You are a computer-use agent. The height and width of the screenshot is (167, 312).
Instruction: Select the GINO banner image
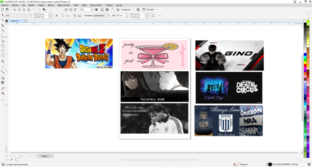click(x=230, y=56)
